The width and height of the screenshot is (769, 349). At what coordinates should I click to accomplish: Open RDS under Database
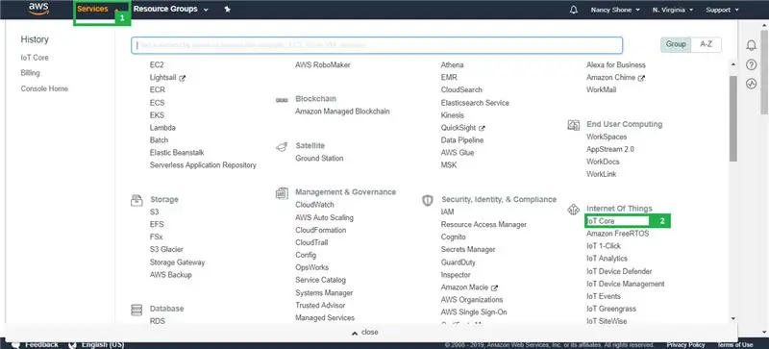point(158,321)
